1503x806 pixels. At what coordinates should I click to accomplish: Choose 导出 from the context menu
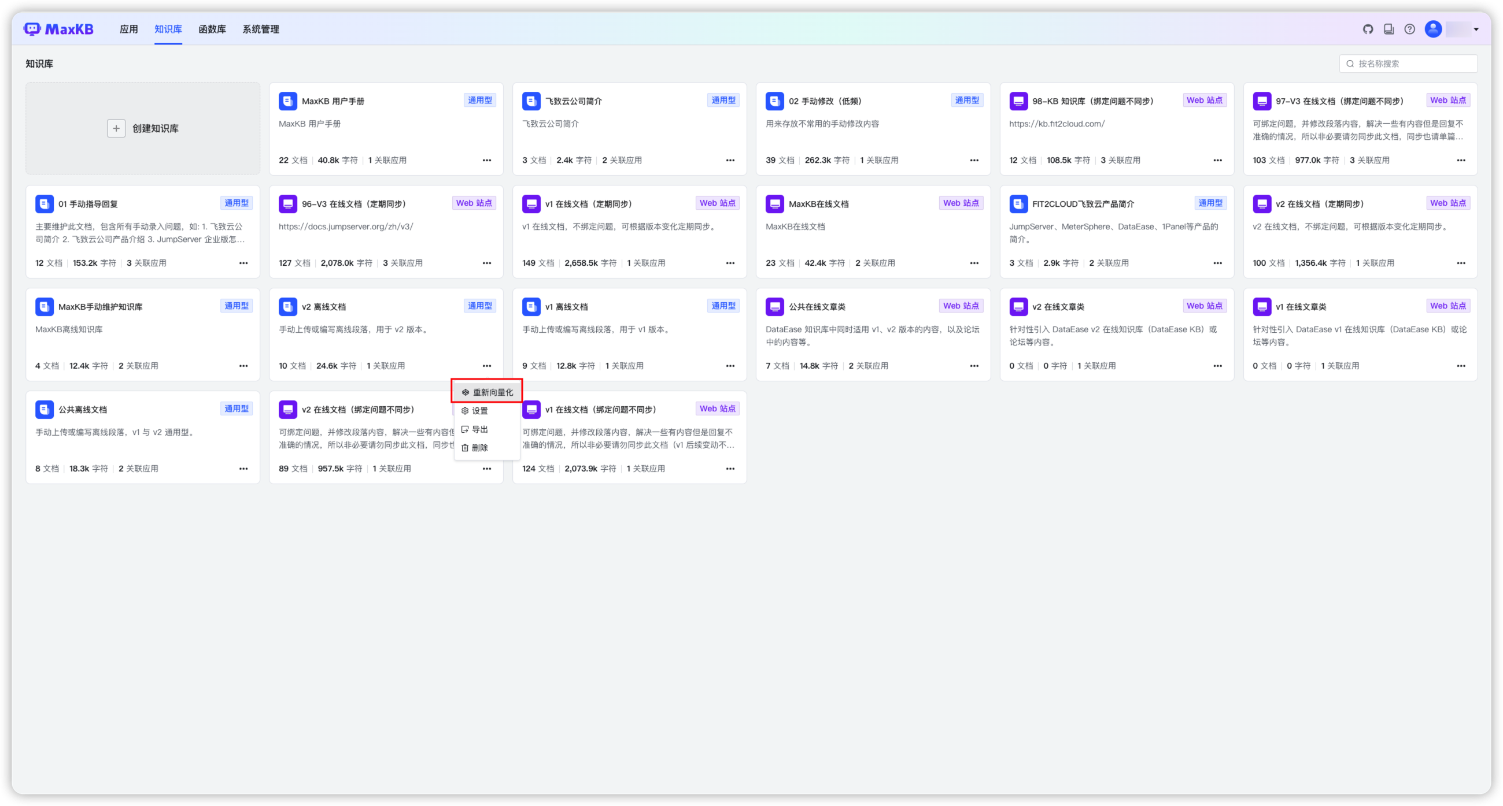click(x=479, y=429)
